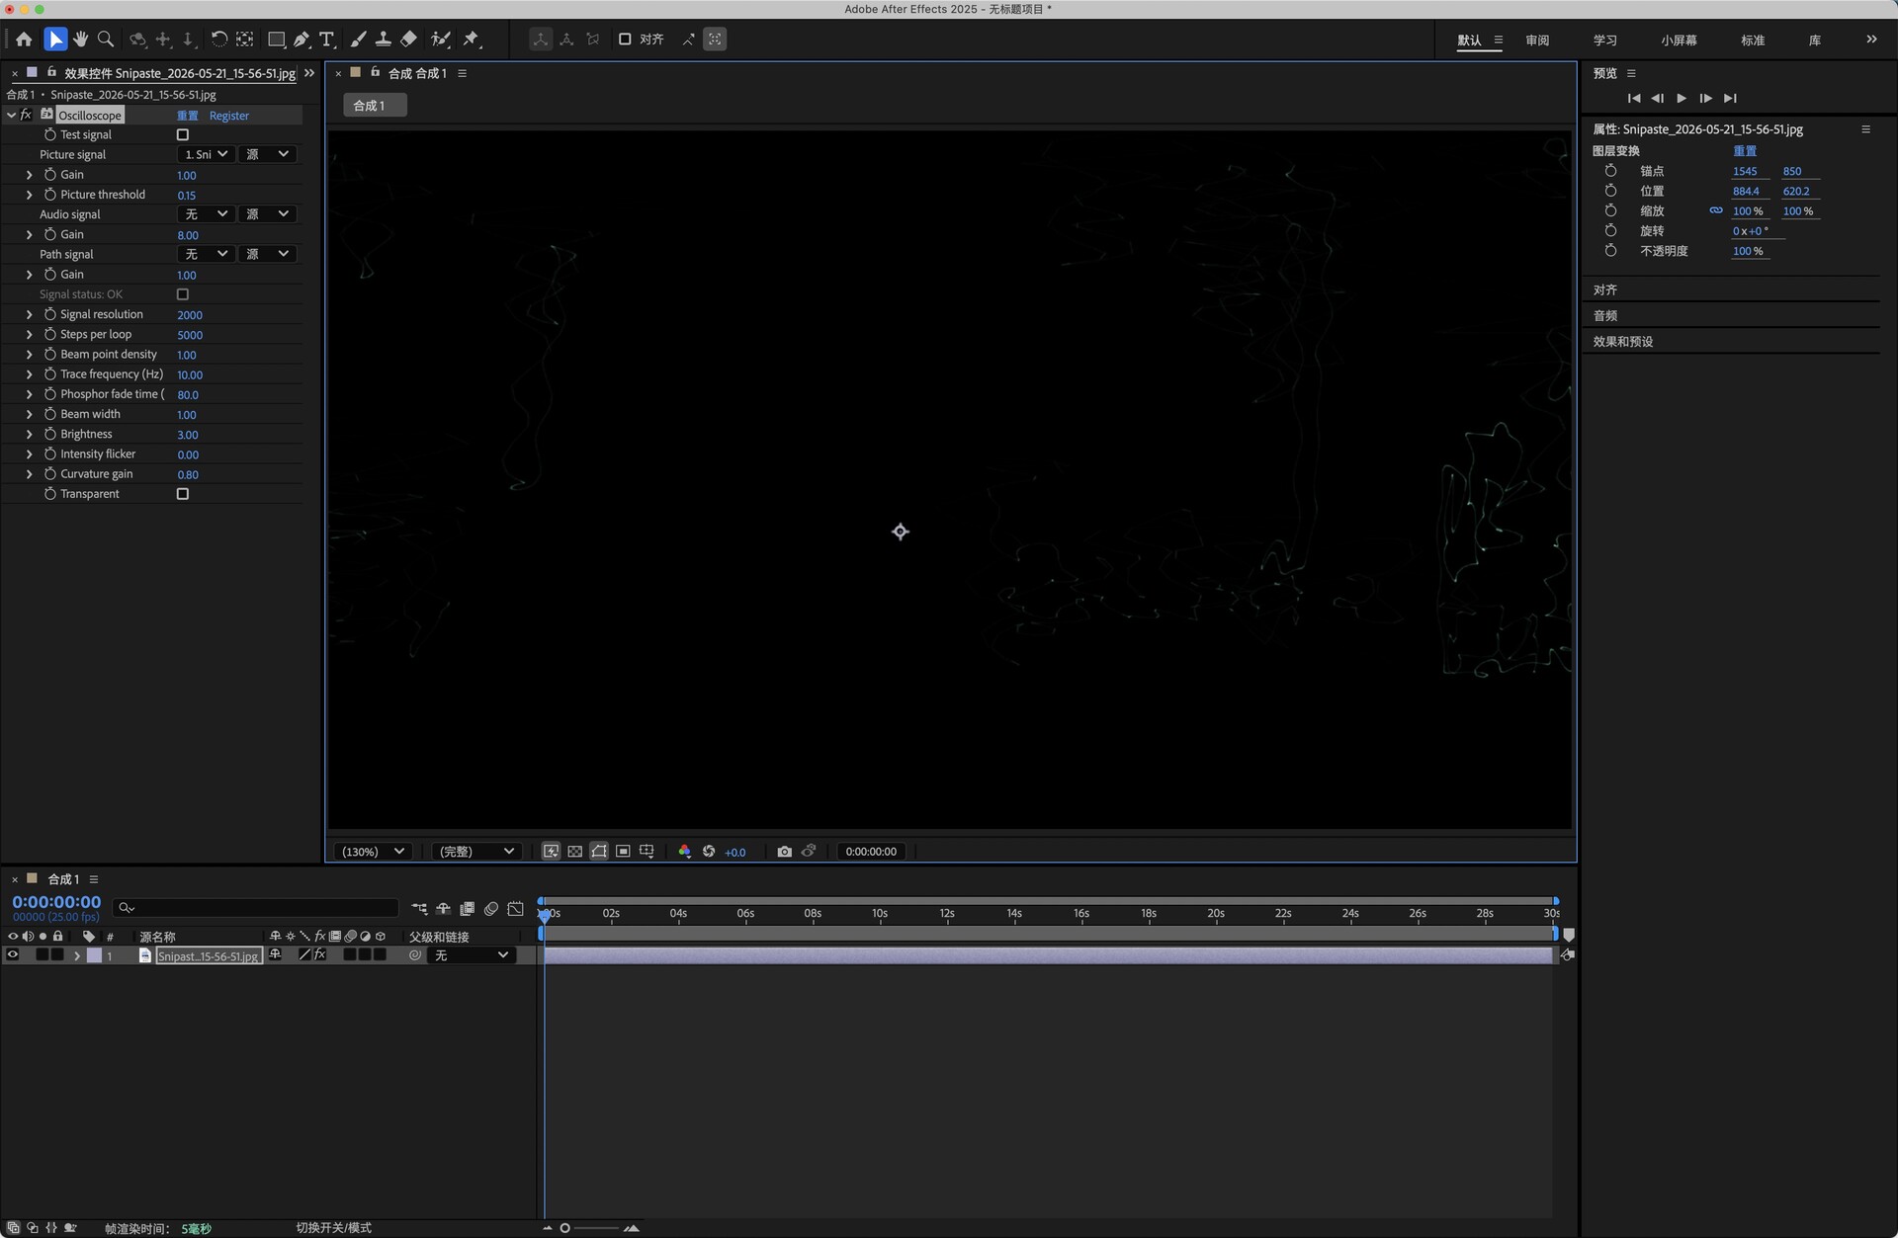The width and height of the screenshot is (1898, 1238).
Task: Toggle the transparency grid icon
Action: [574, 851]
